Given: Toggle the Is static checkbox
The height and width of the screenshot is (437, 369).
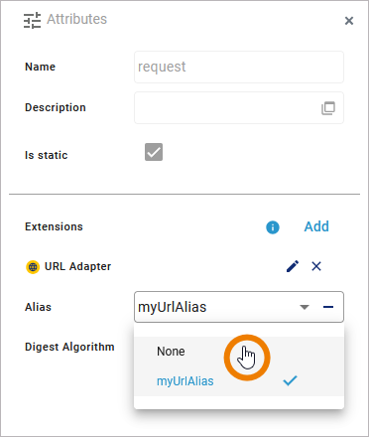Looking at the screenshot, I should pos(154,152).
